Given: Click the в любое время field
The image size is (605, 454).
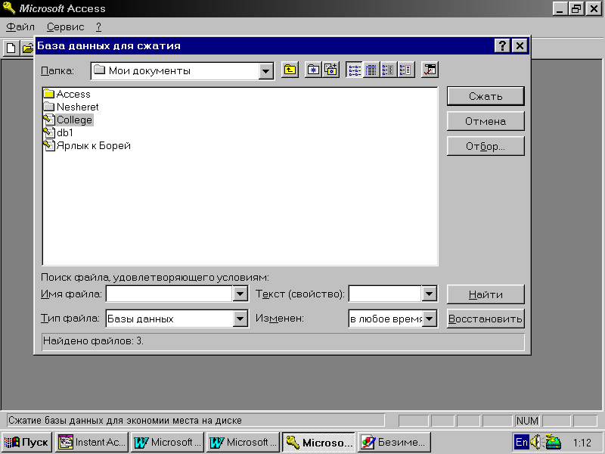Looking at the screenshot, I should pyautogui.click(x=386, y=319).
